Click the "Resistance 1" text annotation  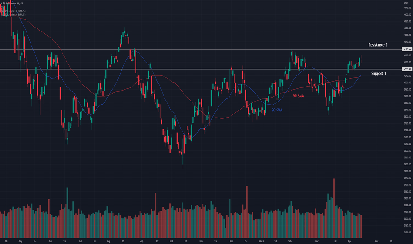click(378, 45)
